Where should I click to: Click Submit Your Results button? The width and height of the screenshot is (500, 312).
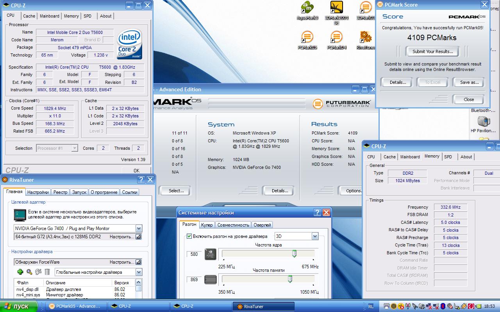coord(432,51)
